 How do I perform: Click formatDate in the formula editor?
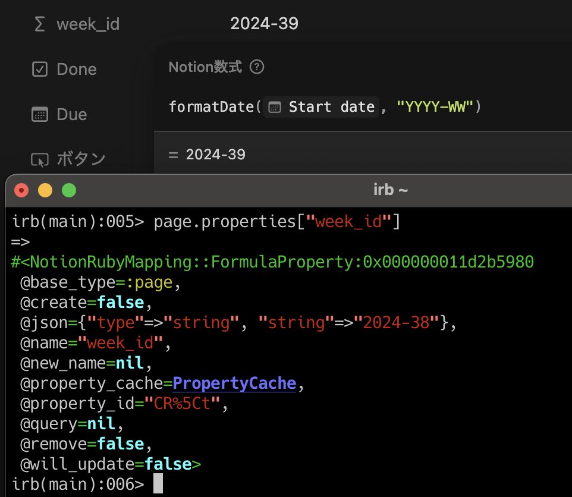(211, 107)
